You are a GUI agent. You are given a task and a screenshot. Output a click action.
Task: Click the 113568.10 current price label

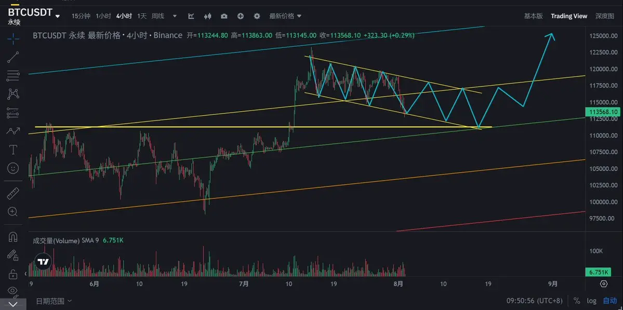coord(603,112)
